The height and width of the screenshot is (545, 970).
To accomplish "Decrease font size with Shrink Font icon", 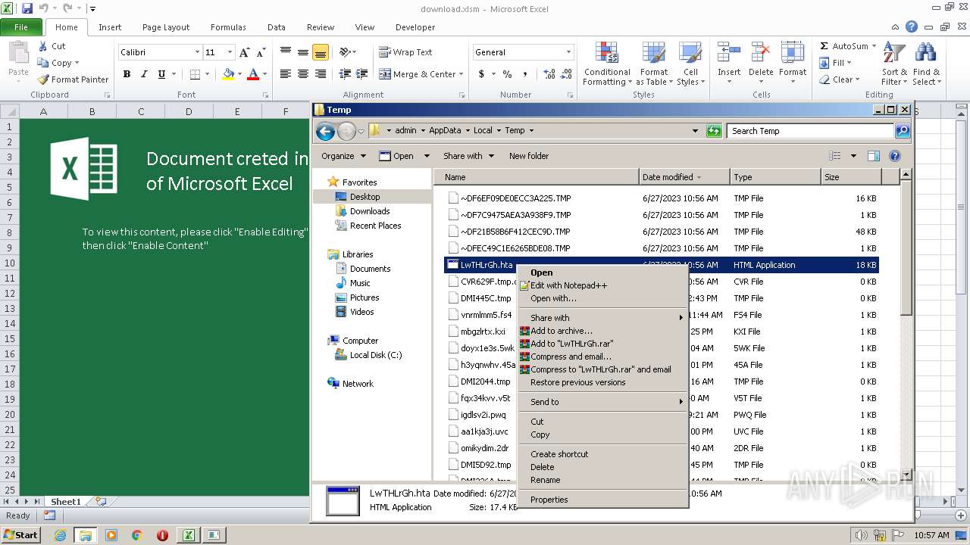I will pos(261,52).
